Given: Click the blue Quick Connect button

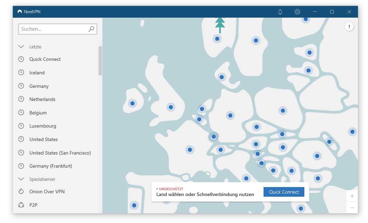Looking at the screenshot, I should [x=284, y=192].
